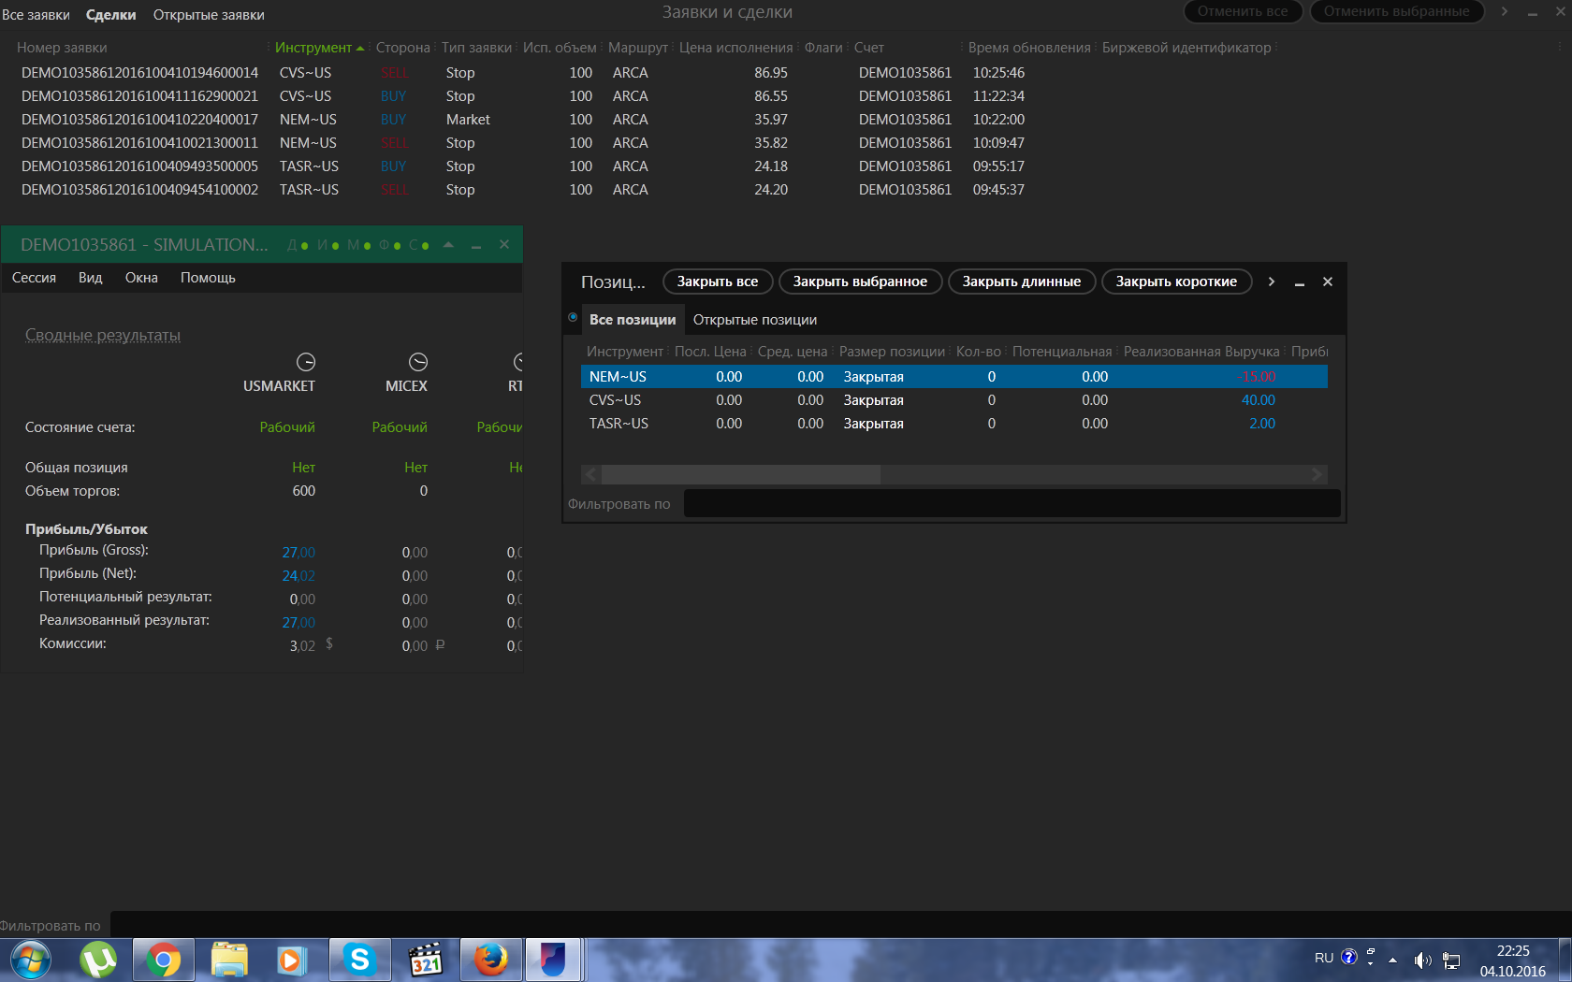Click 'Закрыть короткие' button
Screen dimensions: 1572x982
1176,282
